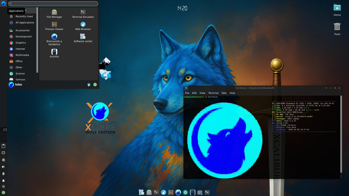Screen dimensions: 349x196
Task: Open software center icon in bottom dock
Action: [x=142, y=192]
